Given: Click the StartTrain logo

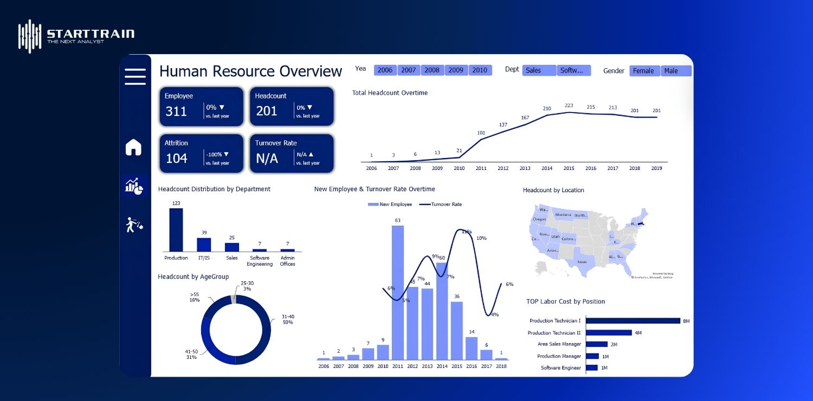Looking at the screenshot, I should click(x=76, y=36).
